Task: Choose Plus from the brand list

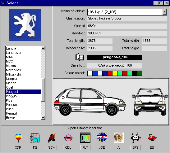Action: pyautogui.click(x=23, y=100)
